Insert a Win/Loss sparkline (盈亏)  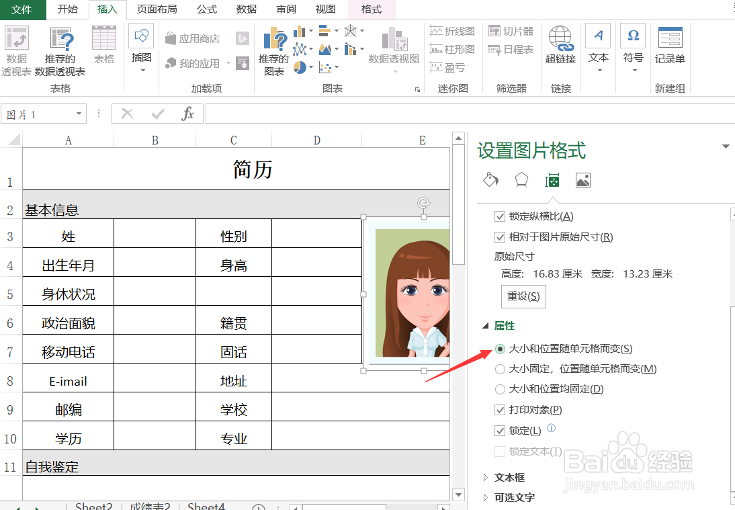[447, 67]
